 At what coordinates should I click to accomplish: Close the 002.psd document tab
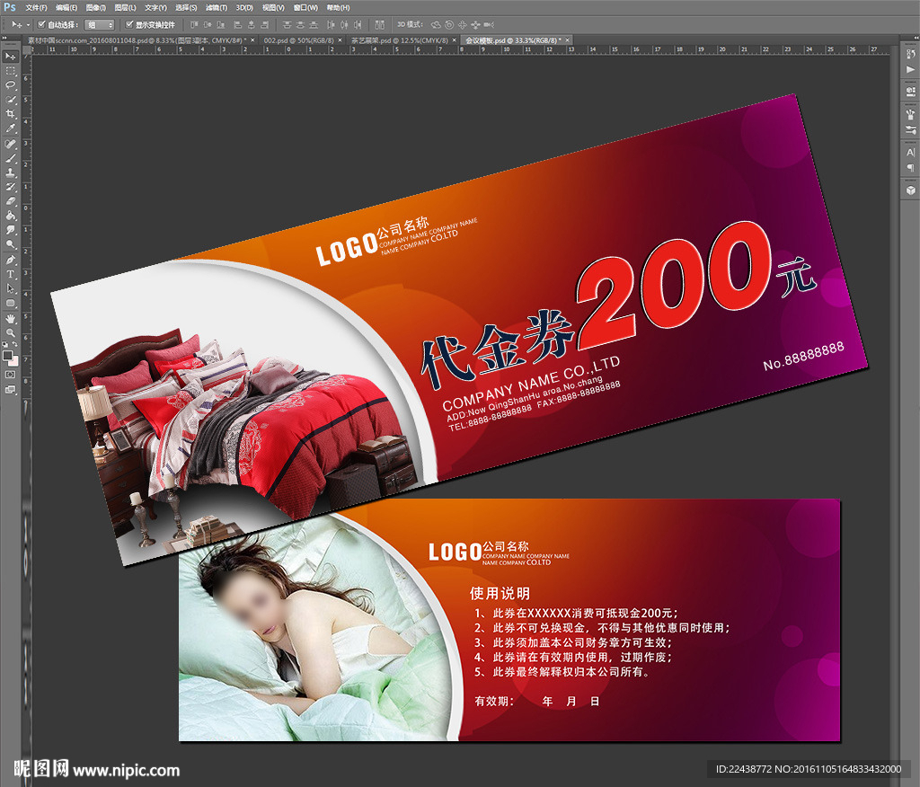click(340, 40)
